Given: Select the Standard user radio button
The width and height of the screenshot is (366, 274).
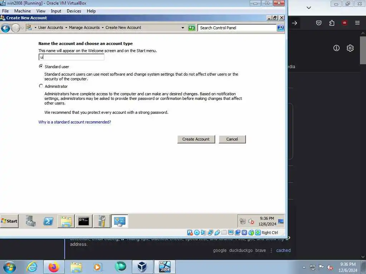Looking at the screenshot, I should [41, 66].
